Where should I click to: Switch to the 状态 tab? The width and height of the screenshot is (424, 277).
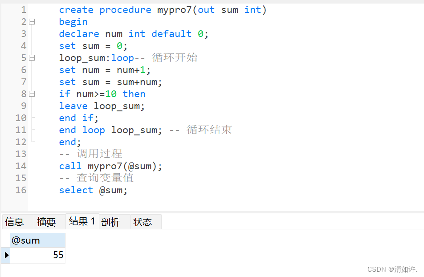[x=143, y=221]
